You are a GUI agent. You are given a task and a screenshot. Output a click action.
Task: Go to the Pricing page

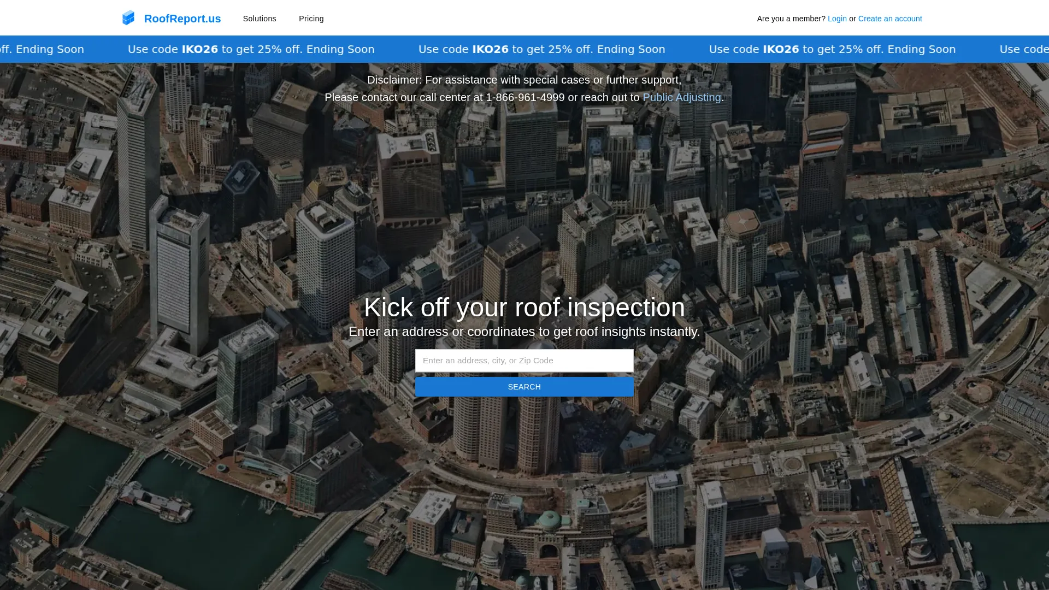coord(311,19)
